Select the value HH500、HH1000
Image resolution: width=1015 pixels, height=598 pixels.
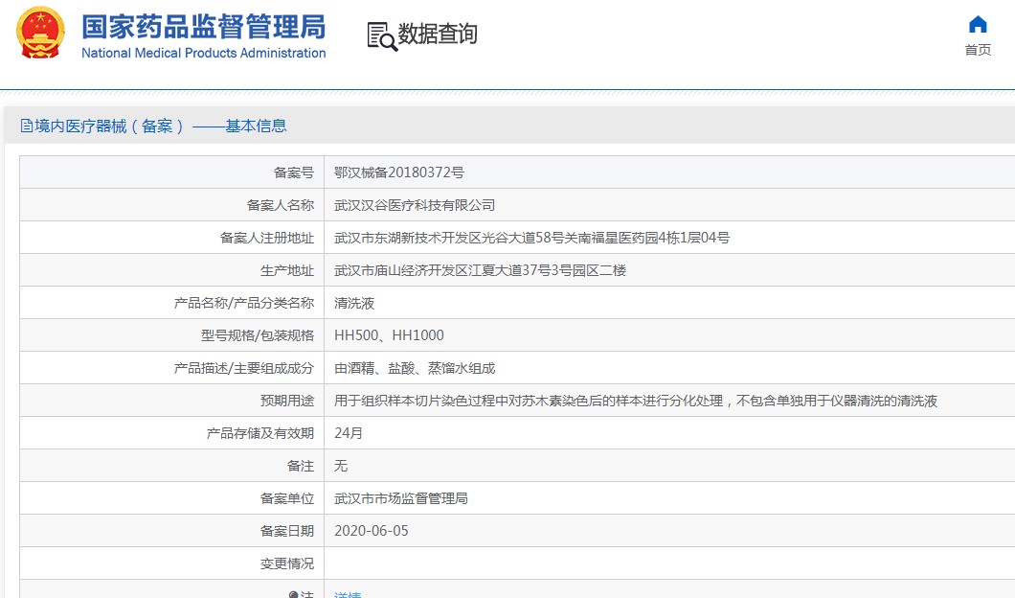point(389,335)
